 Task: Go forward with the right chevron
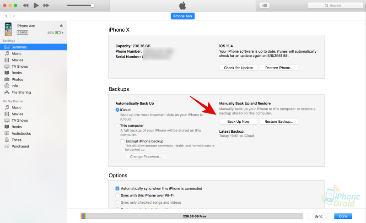click(x=14, y=16)
